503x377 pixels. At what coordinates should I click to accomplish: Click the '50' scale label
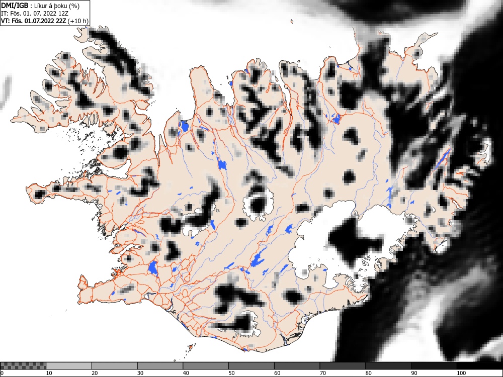pos(231,373)
